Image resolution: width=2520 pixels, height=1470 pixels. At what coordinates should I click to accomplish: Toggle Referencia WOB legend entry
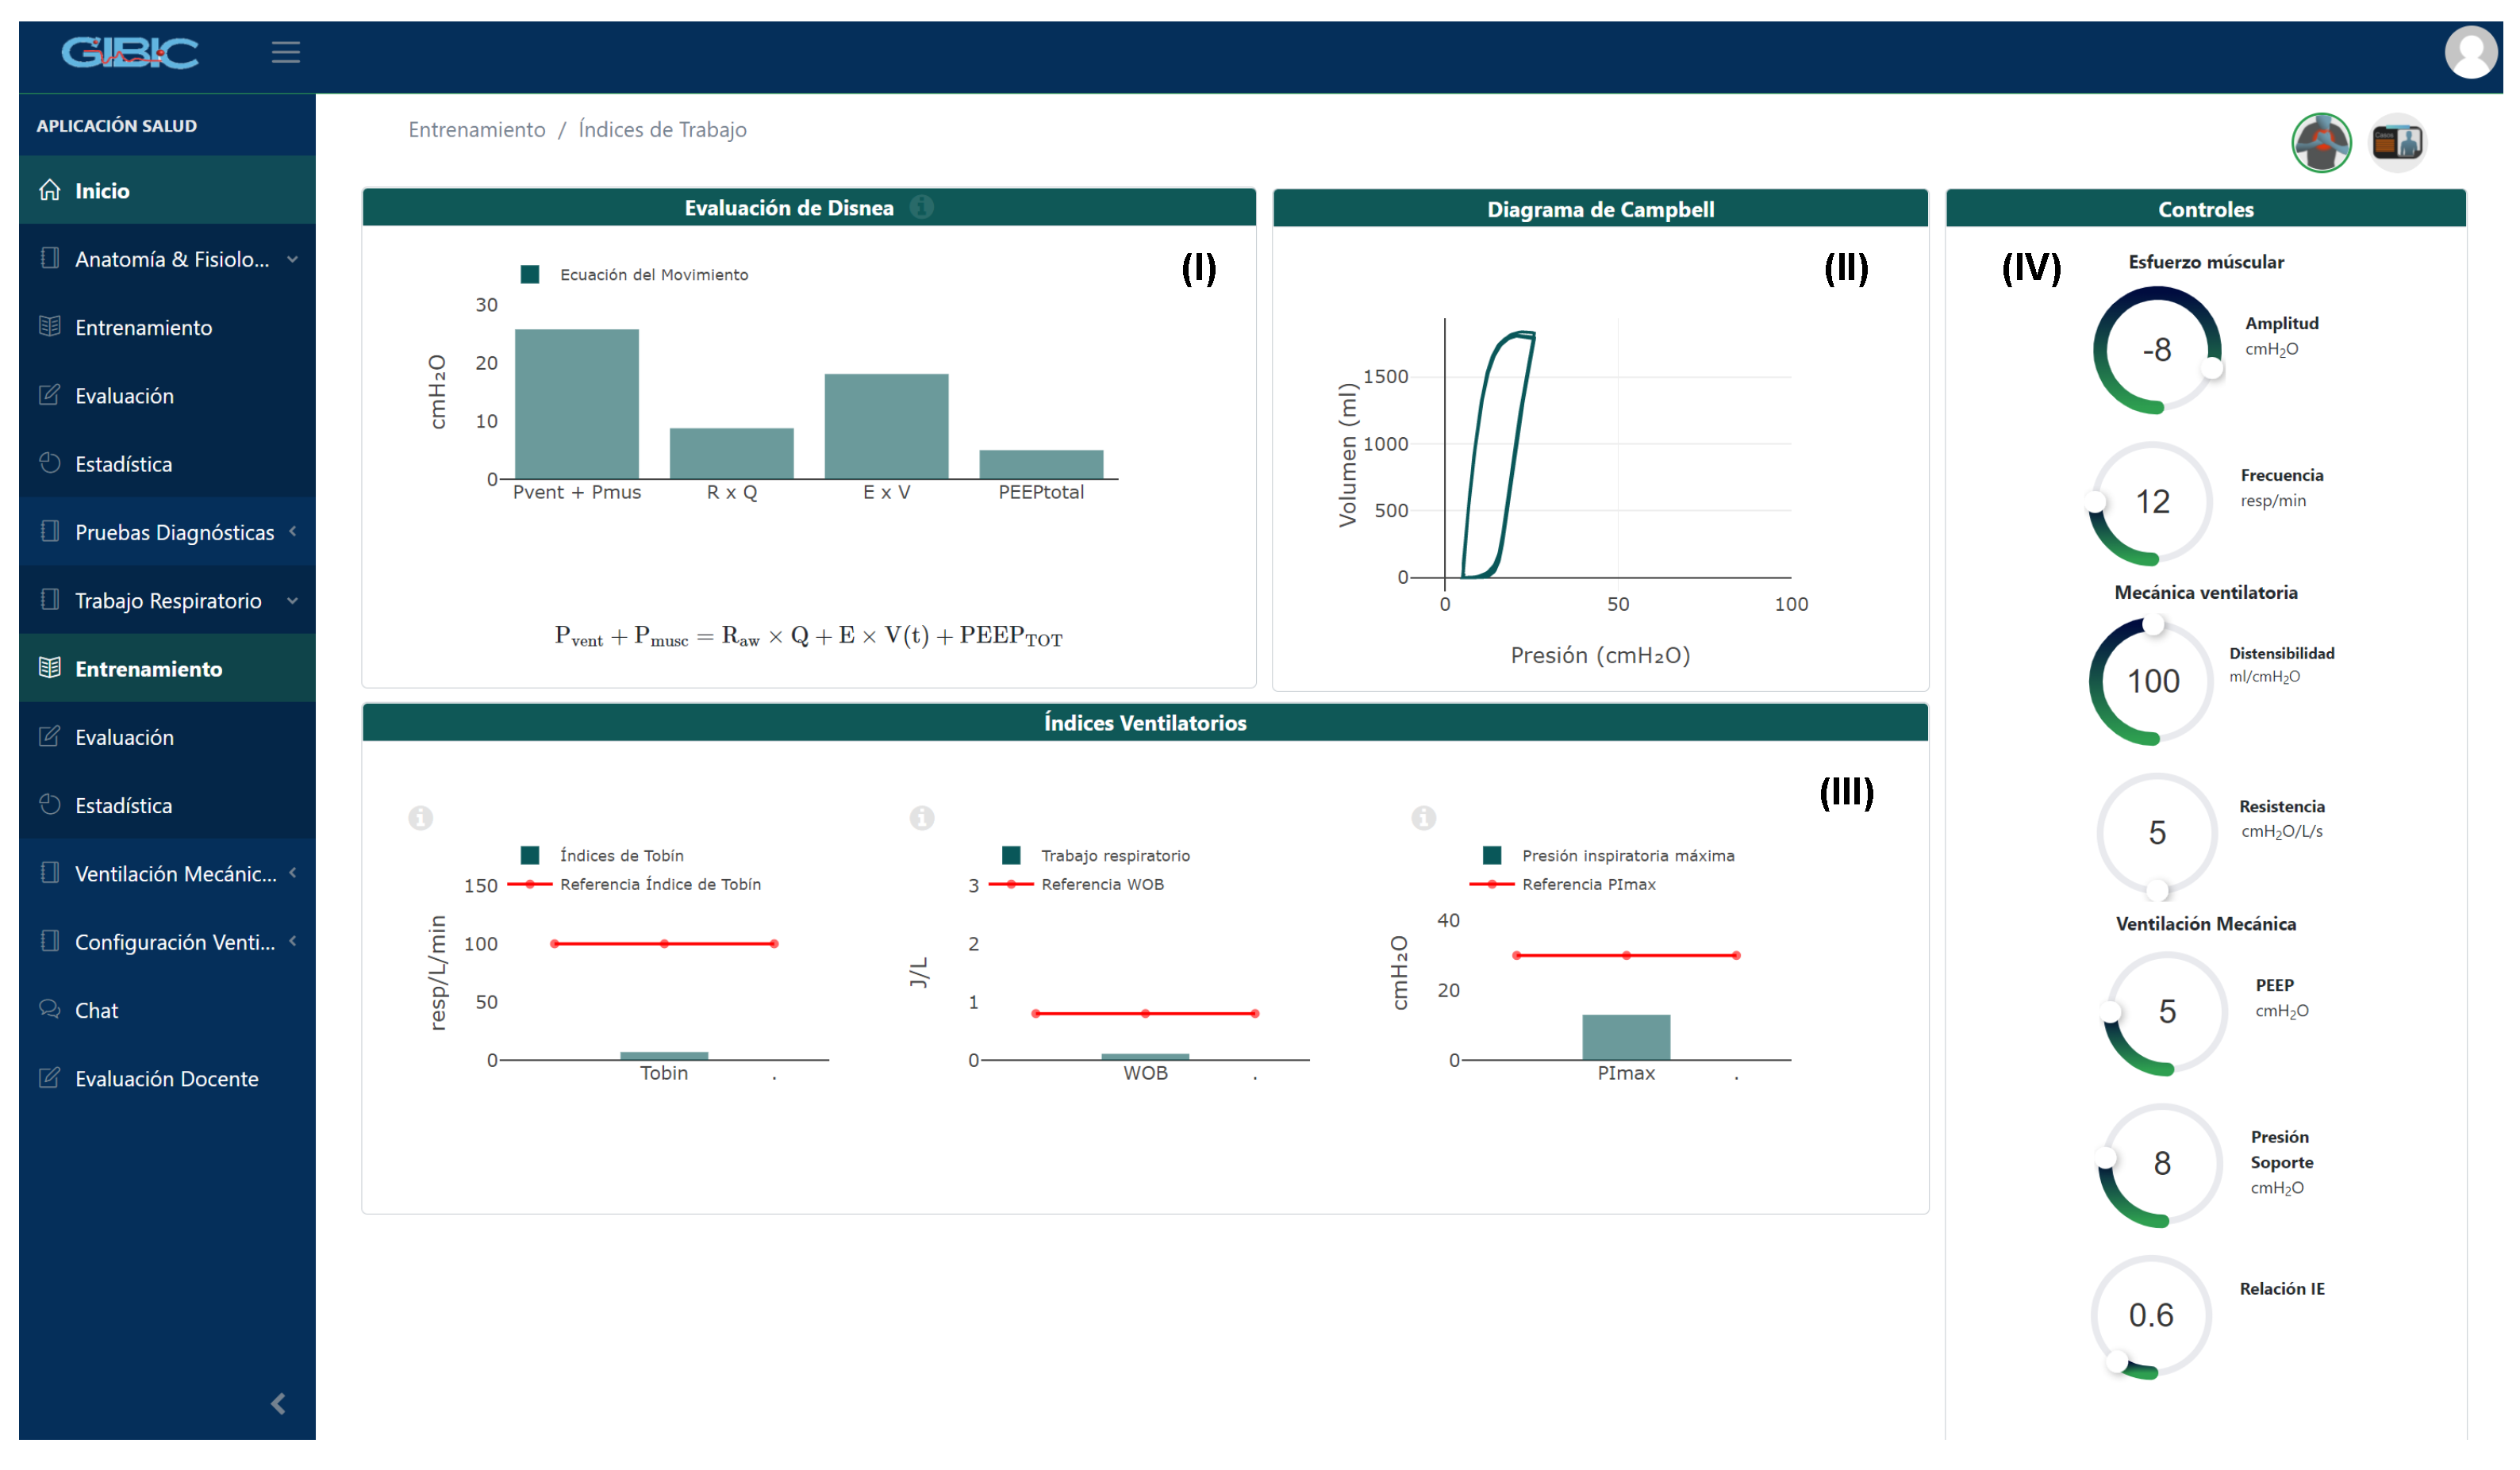pyautogui.click(x=1101, y=884)
